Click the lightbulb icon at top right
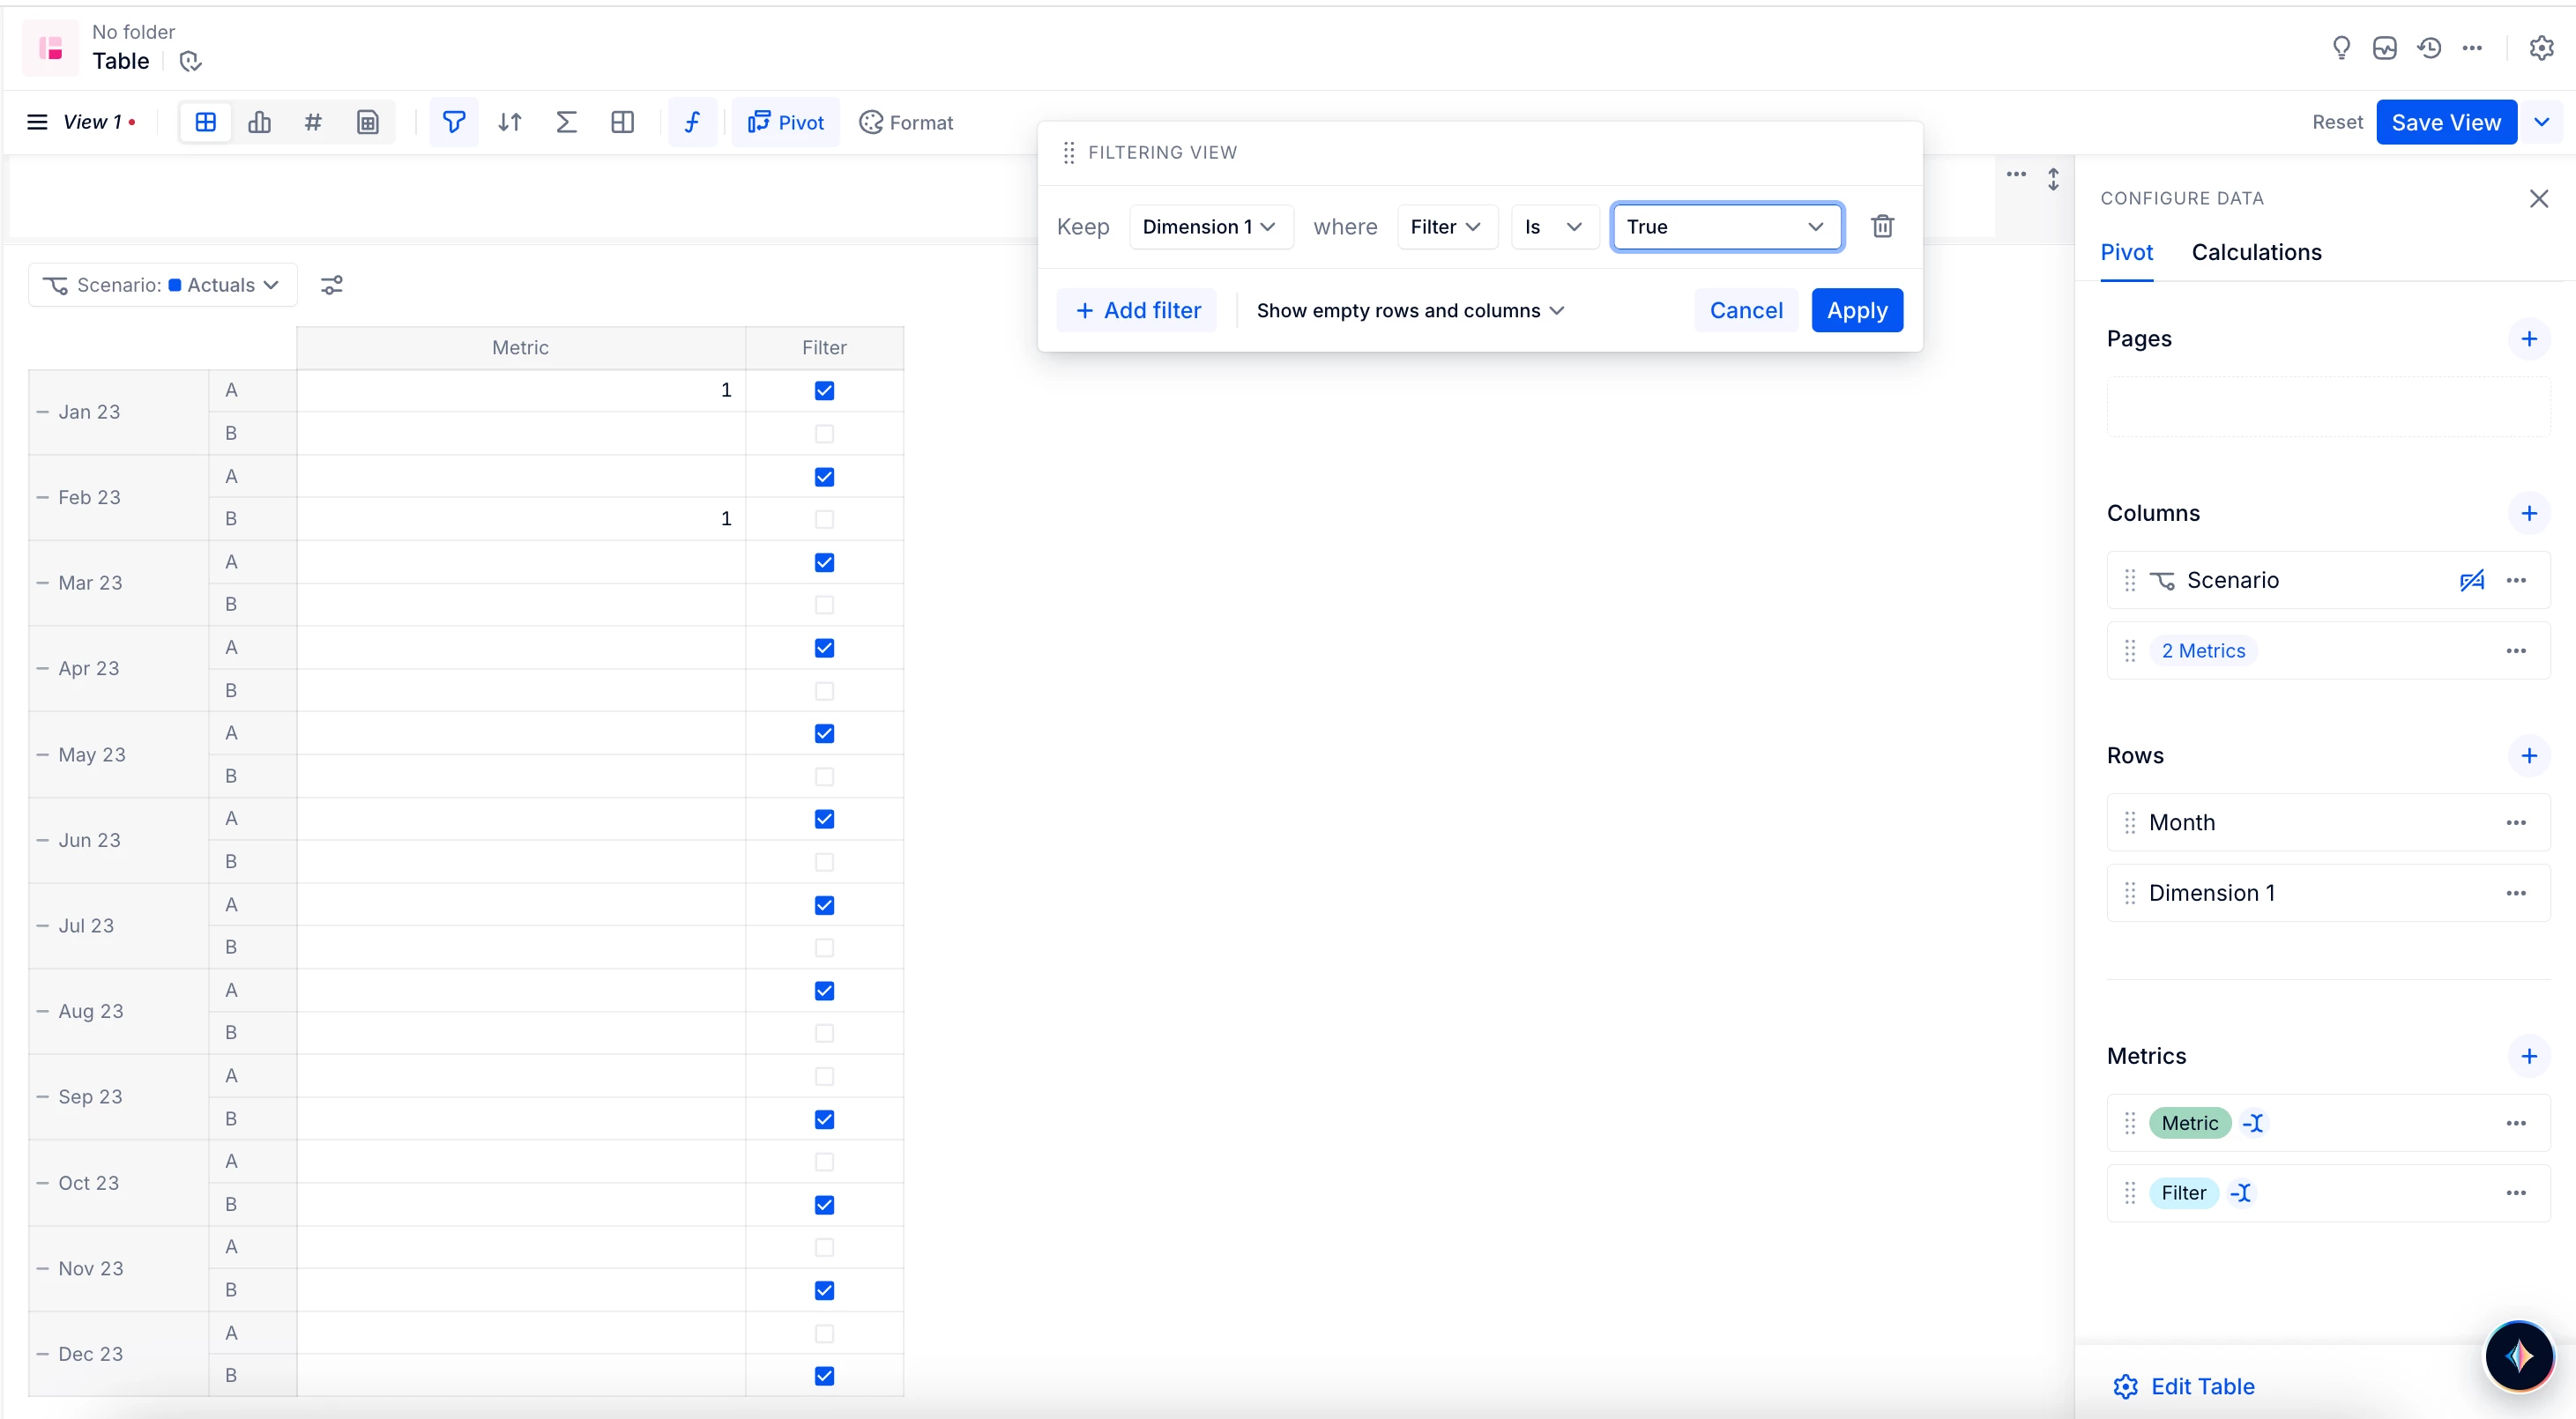The image size is (2576, 1419). (x=2341, y=47)
